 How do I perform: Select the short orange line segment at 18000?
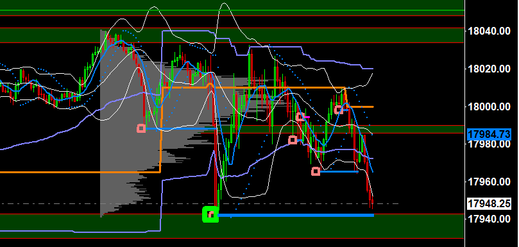[x=361, y=106]
